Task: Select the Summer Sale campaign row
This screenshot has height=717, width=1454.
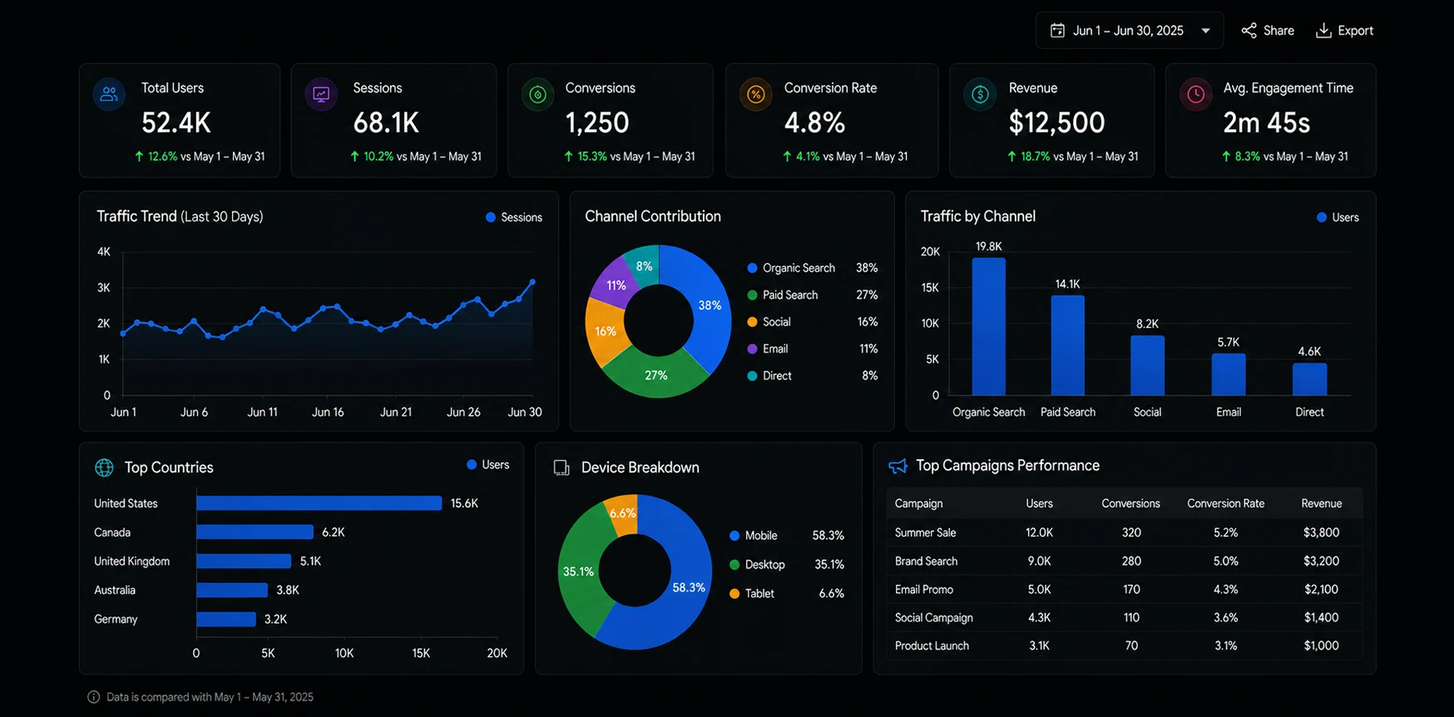Action: [x=1125, y=532]
